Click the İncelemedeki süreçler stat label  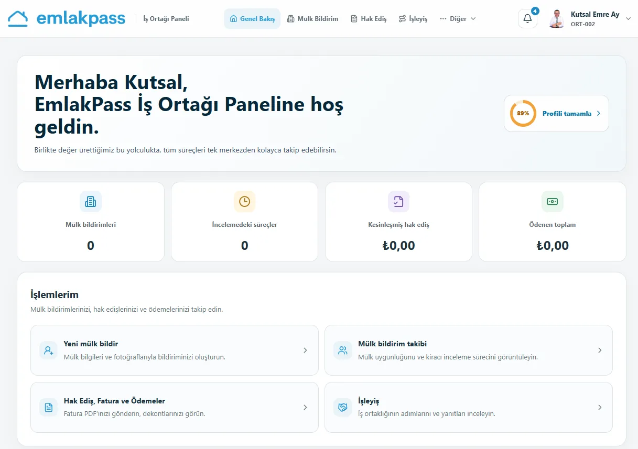click(244, 225)
